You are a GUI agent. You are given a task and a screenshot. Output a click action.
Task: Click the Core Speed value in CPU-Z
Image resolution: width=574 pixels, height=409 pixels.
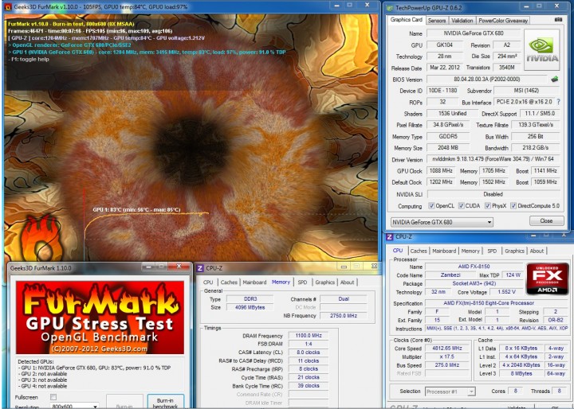pos(447,349)
